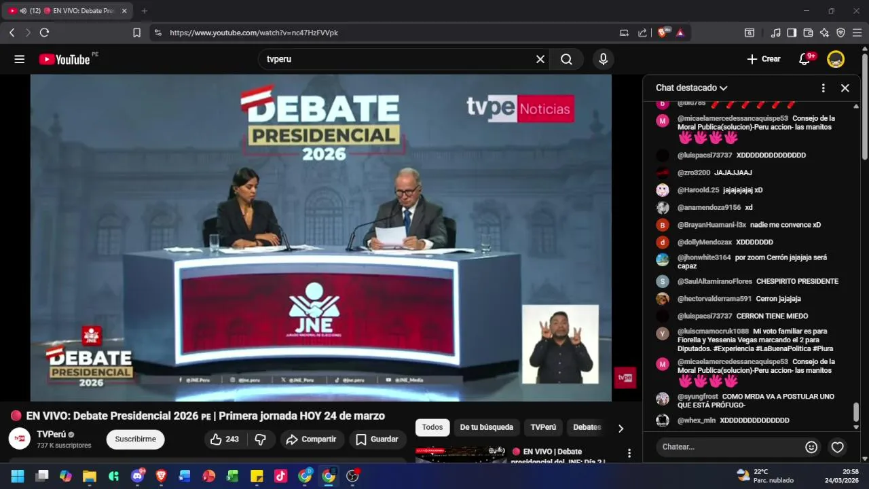Open the taskbar weather widget
The width and height of the screenshot is (869, 489).
pyautogui.click(x=765, y=476)
